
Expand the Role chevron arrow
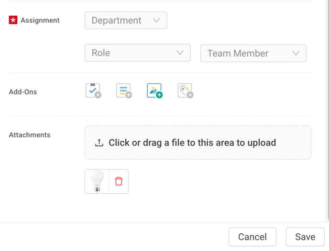(x=180, y=53)
